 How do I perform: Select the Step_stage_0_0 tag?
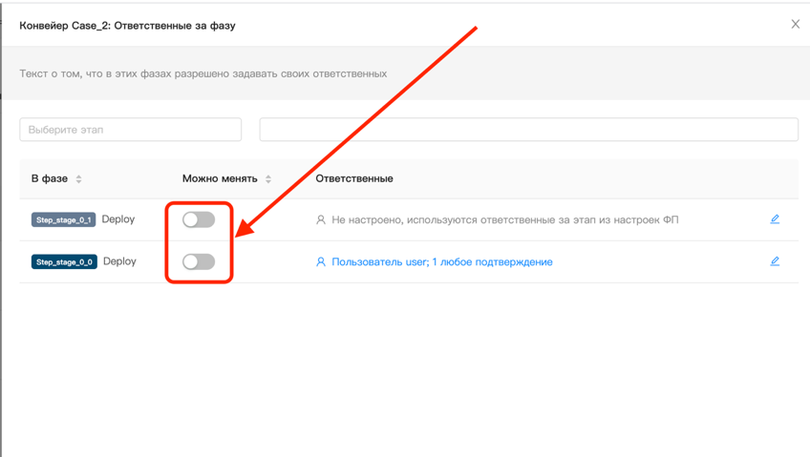pyautogui.click(x=64, y=261)
